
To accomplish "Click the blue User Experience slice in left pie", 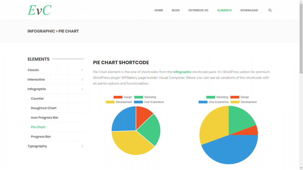I will 125,120.
